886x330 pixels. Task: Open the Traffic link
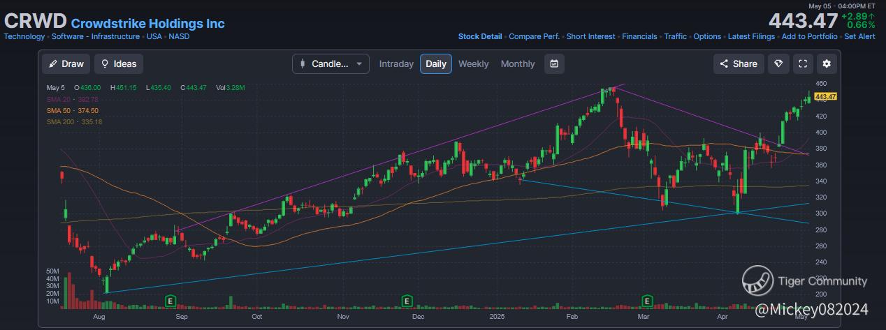[x=676, y=36]
